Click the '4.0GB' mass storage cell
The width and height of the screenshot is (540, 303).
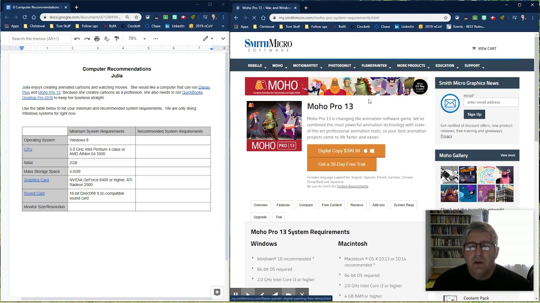(x=102, y=171)
